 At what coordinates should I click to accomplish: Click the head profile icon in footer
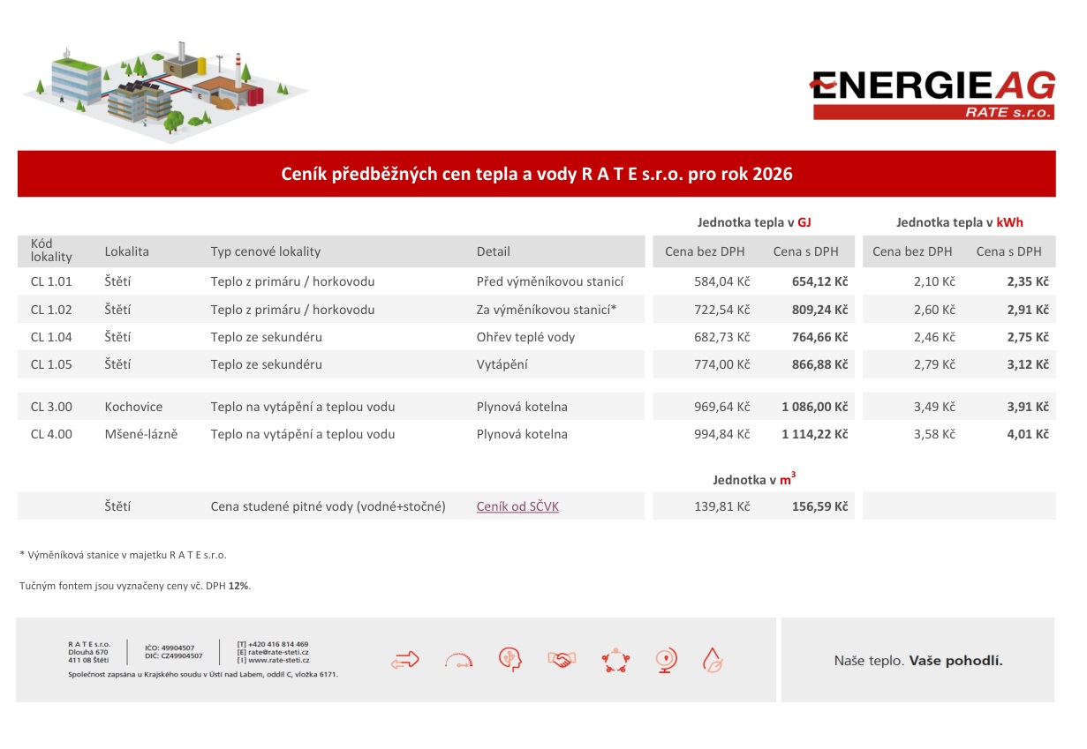pyautogui.click(x=510, y=659)
